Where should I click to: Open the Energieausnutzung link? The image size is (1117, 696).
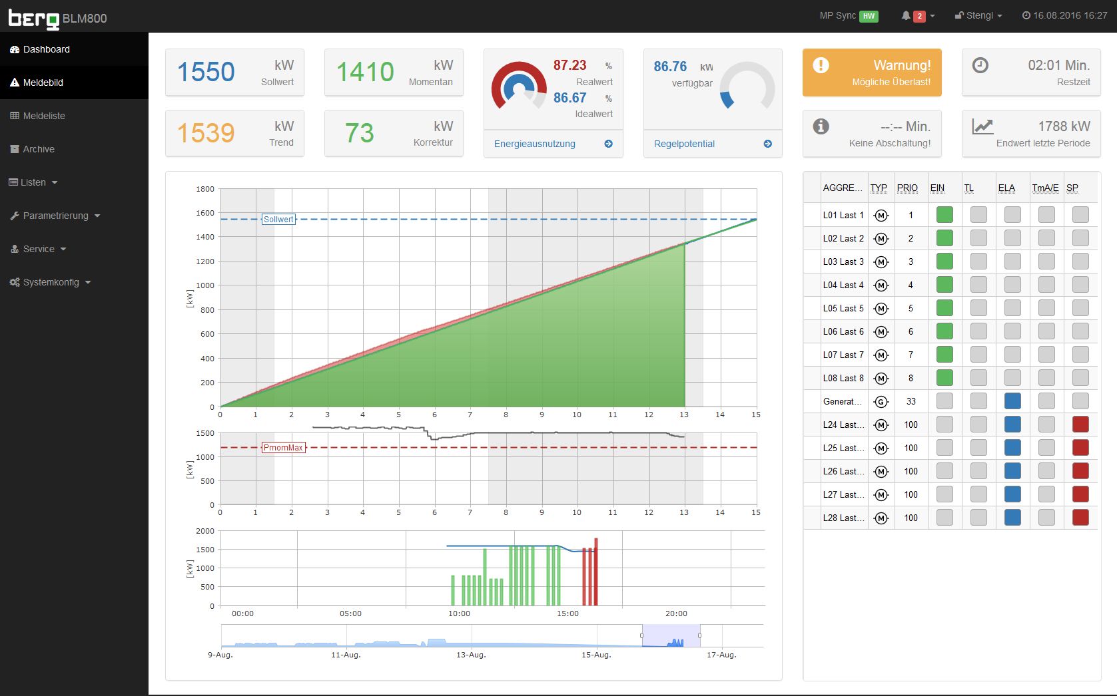(534, 144)
